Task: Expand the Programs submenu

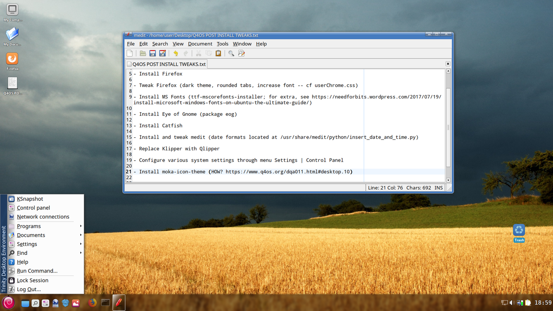Action: coord(46,226)
